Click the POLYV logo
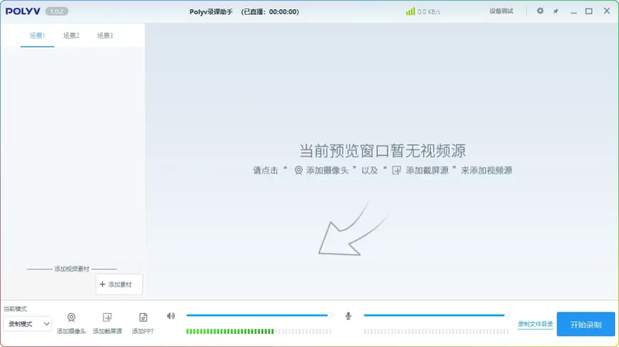This screenshot has width=619, height=347. pyautogui.click(x=22, y=11)
